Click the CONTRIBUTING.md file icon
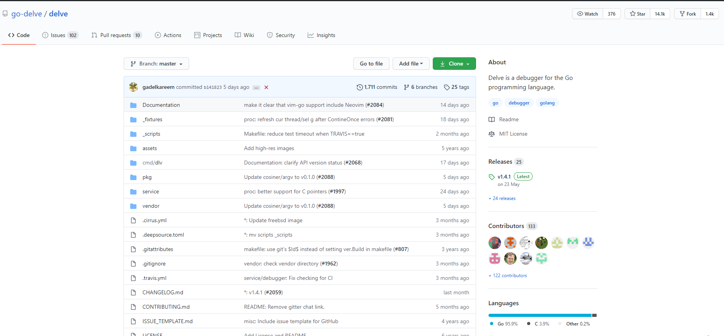The height and width of the screenshot is (336, 724). pos(133,307)
